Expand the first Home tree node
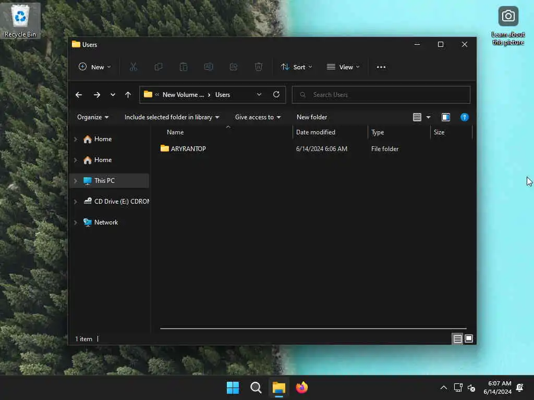Screen dimensions: 534x400 (x=76, y=139)
